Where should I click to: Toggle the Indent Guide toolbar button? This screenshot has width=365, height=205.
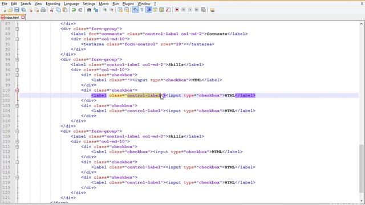point(148,10)
